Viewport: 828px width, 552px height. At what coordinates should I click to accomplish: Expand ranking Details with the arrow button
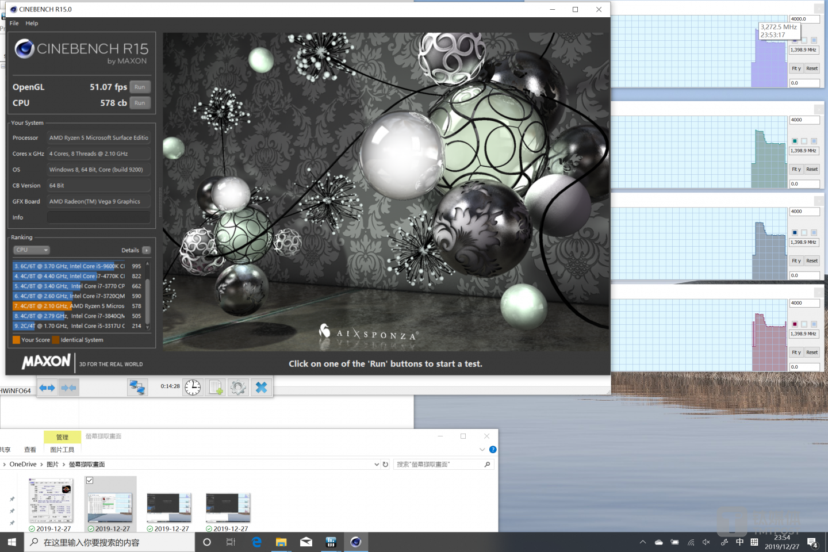tap(147, 250)
